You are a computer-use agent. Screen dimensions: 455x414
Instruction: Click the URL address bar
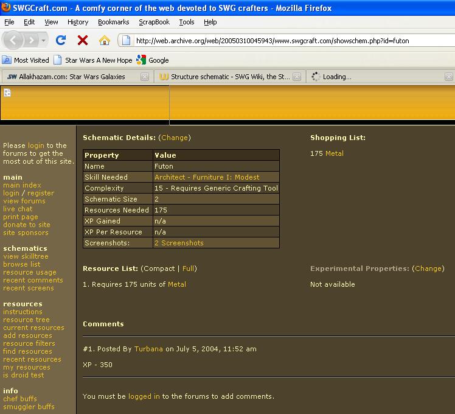pyautogui.click(x=286, y=41)
